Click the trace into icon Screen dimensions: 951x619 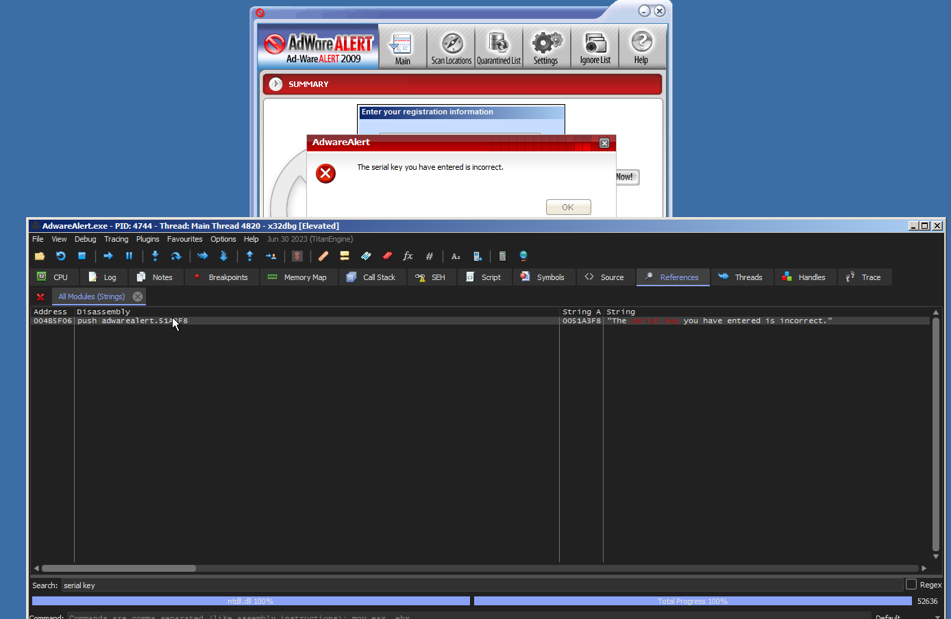tap(203, 256)
